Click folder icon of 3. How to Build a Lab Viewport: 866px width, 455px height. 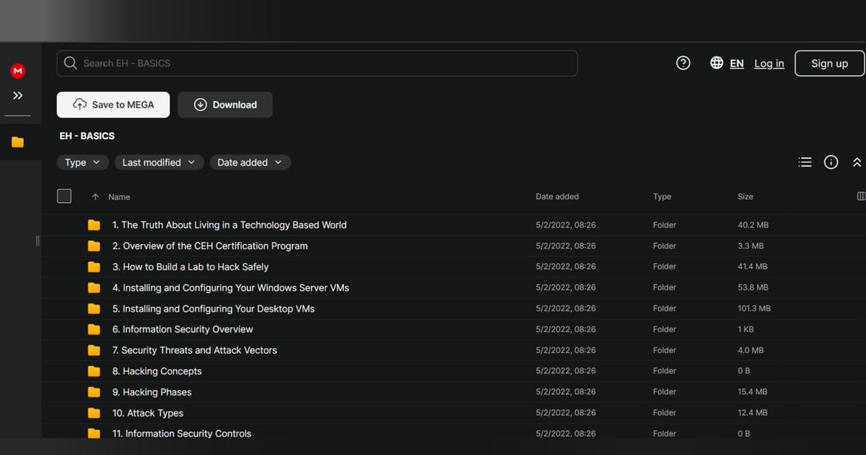coord(94,267)
